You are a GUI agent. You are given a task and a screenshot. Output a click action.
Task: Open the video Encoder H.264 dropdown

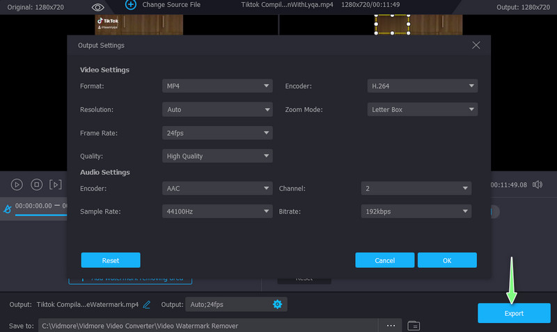(422, 86)
